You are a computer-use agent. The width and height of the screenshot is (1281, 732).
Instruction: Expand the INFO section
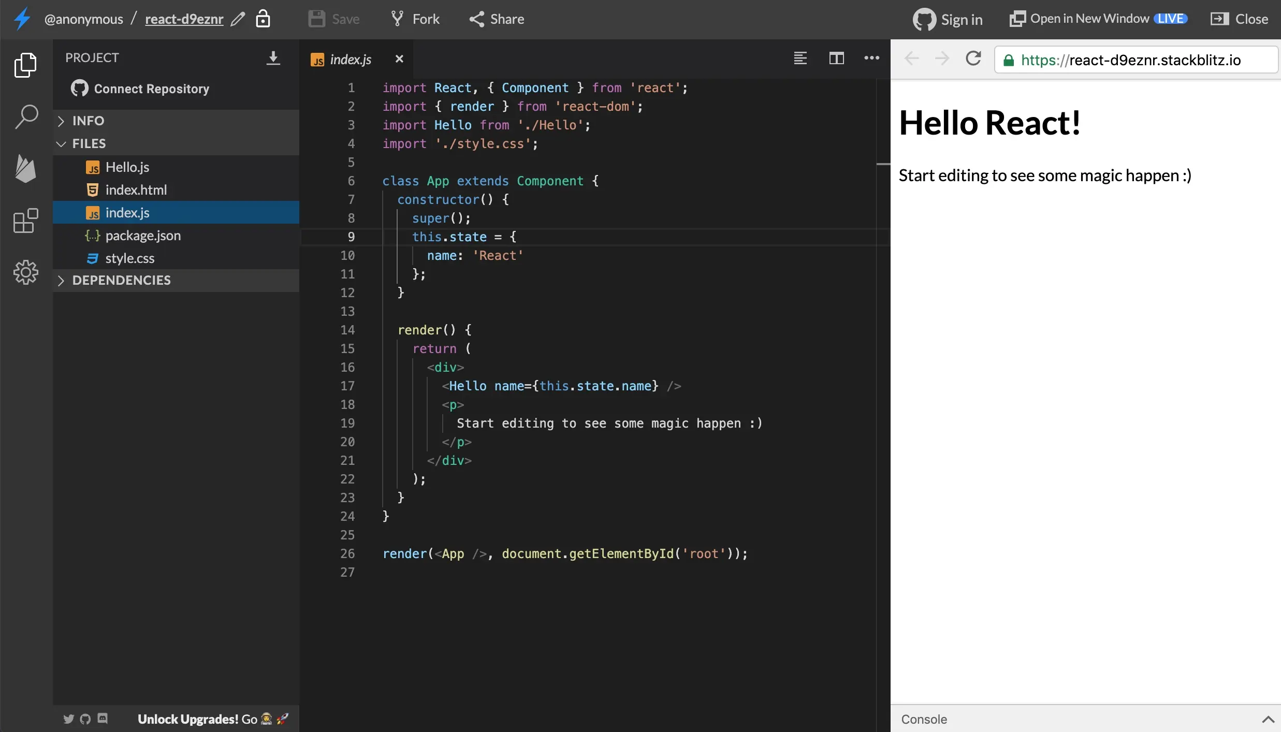pyautogui.click(x=176, y=121)
